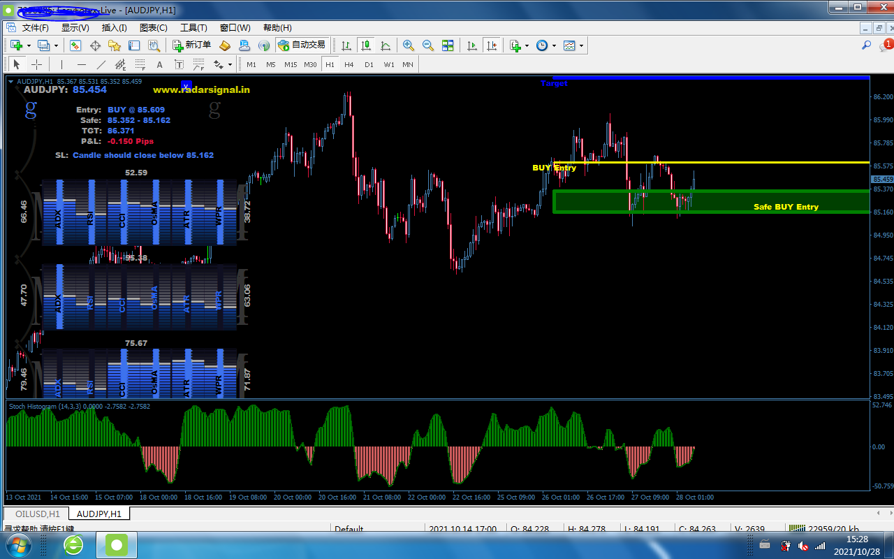Click the 新订单 New Order button
The image size is (894, 559).
(x=192, y=45)
